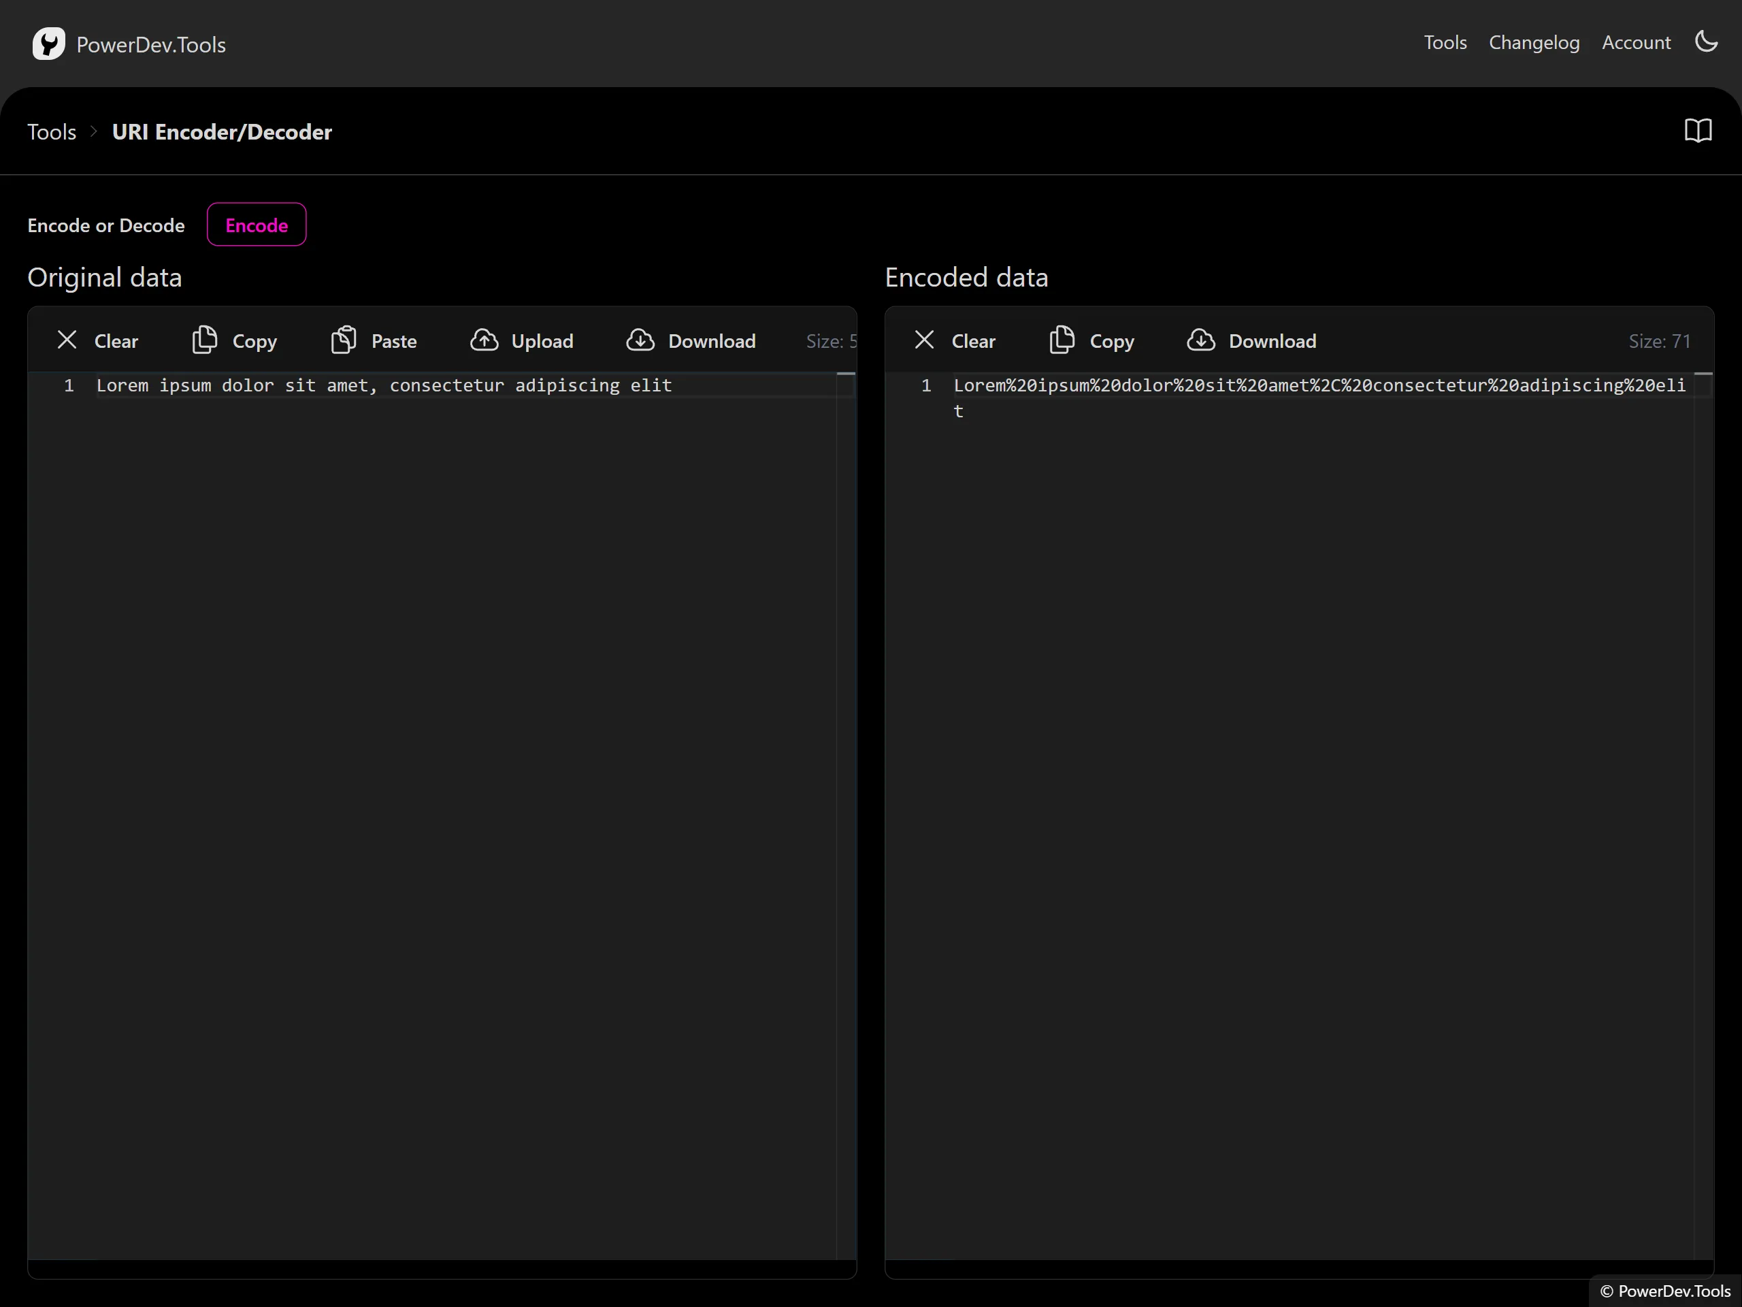Open the documentation book icon
Viewport: 1742px width, 1307px height.
pyautogui.click(x=1698, y=131)
